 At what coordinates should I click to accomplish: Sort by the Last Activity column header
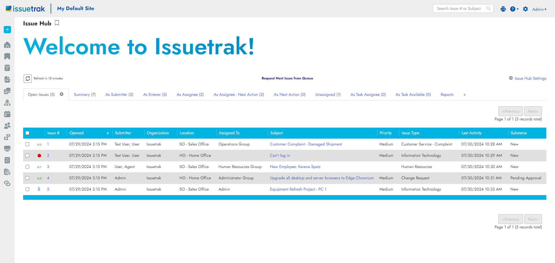(x=471, y=133)
